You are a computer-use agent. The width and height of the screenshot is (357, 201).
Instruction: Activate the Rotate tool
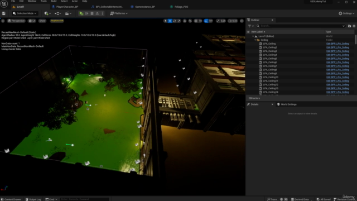[x=175, y=21]
